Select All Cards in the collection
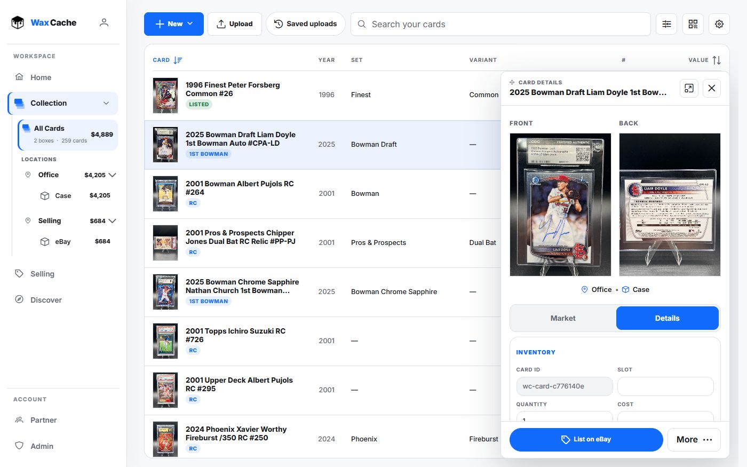 (x=68, y=134)
